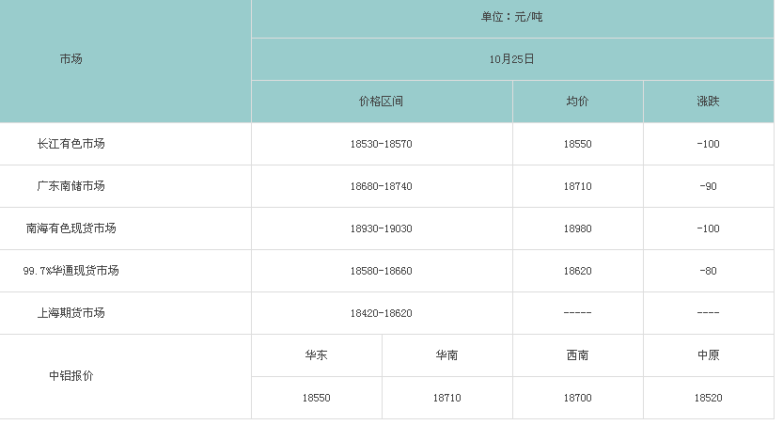Image resolution: width=783 pixels, height=425 pixels.
Task: Select average price 18620 cell
Action: tap(577, 271)
